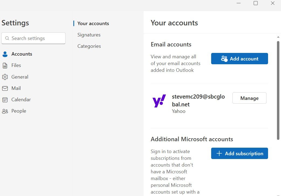This screenshot has height=196, width=281.
Task: Click the Search settings input field
Action: (33, 38)
